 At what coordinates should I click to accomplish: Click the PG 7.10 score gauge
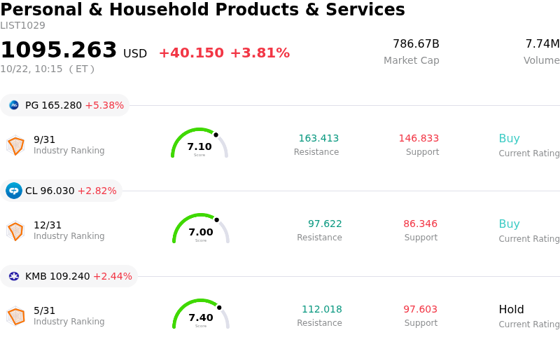[199, 143]
